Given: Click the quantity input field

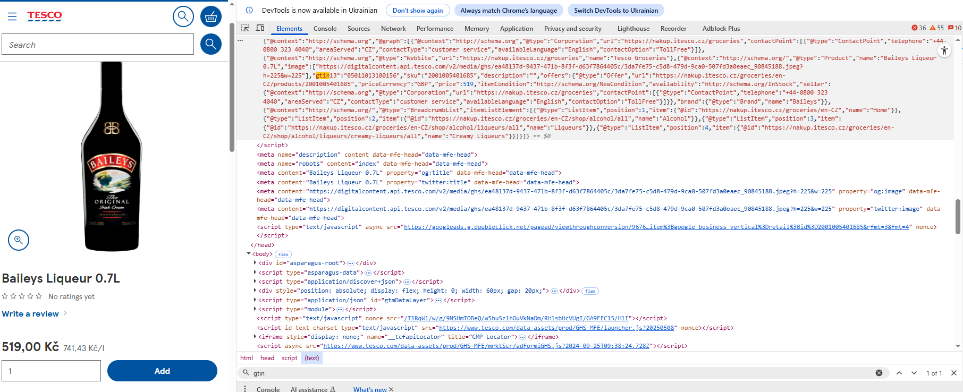Looking at the screenshot, I should pos(52,371).
